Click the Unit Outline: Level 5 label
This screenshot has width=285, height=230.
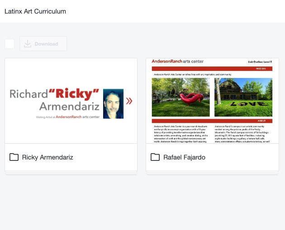pyautogui.click(x=260, y=62)
